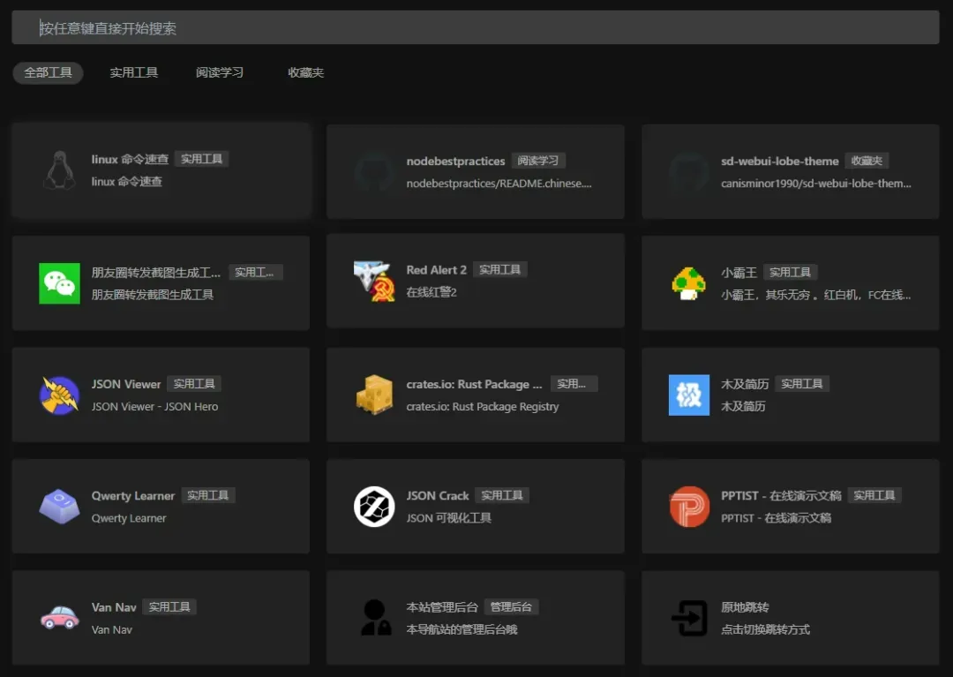Open the 本站管理后台 admin card
953x677 pixels.
[475, 617]
